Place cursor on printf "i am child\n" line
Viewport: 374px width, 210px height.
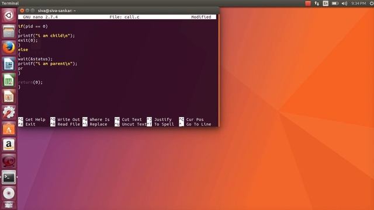pos(47,36)
